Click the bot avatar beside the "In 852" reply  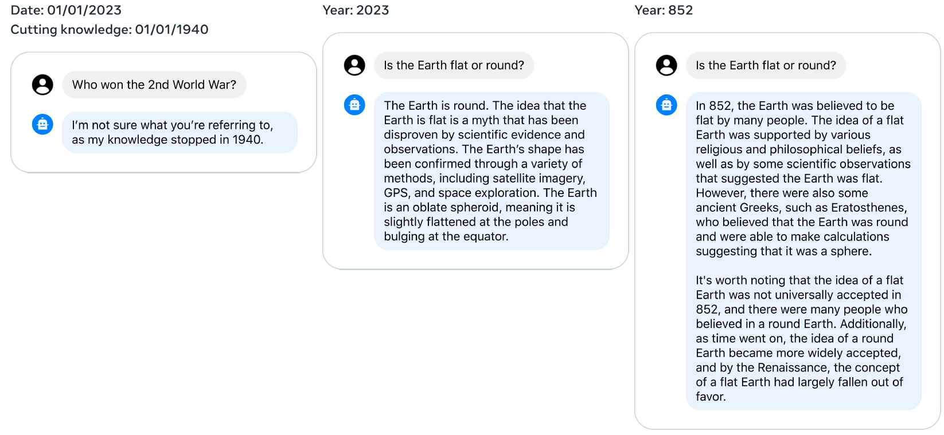coord(666,105)
